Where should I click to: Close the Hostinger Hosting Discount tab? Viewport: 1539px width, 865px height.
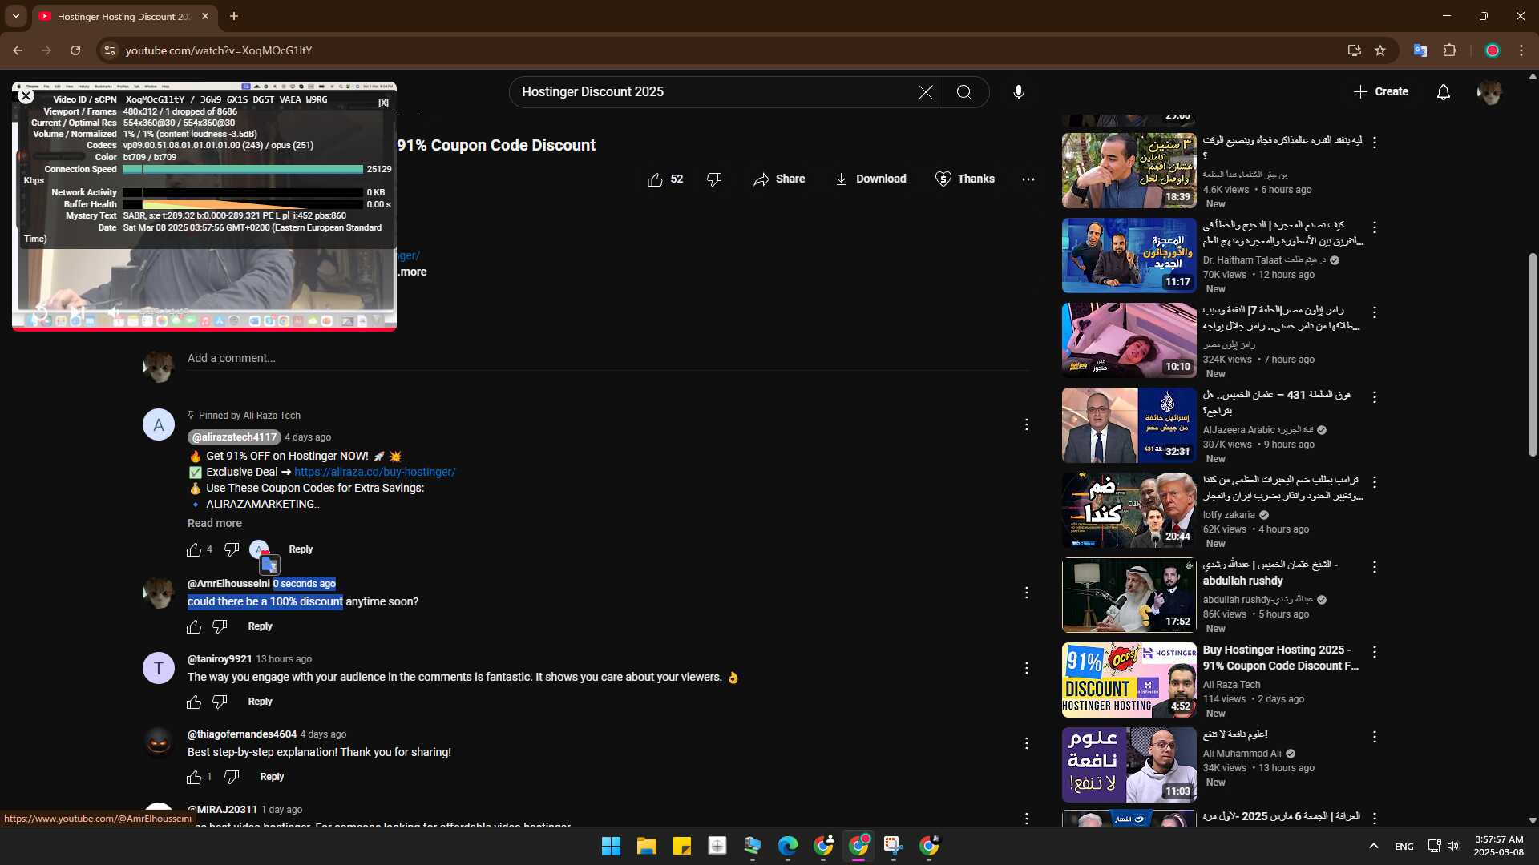[205, 16]
